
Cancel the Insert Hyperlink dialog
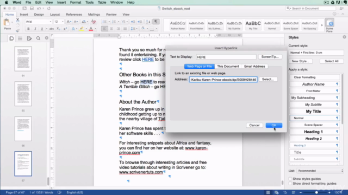[254, 125]
